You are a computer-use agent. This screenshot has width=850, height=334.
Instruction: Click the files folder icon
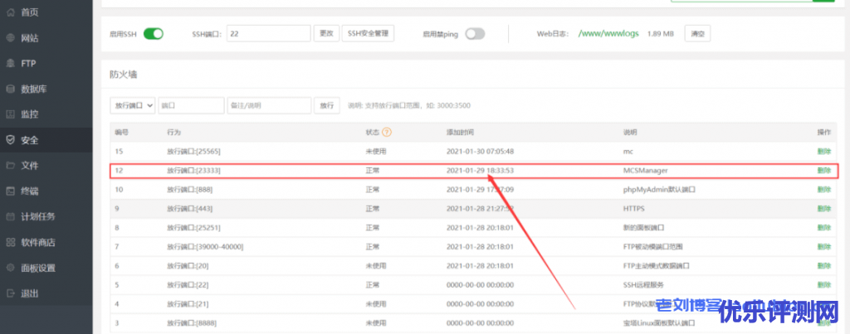(11, 165)
